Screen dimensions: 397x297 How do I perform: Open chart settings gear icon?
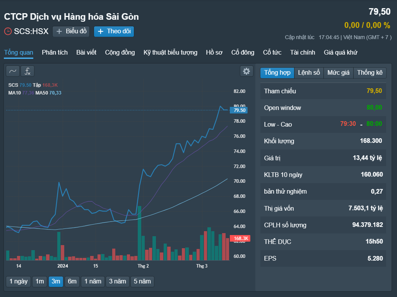(x=246, y=71)
